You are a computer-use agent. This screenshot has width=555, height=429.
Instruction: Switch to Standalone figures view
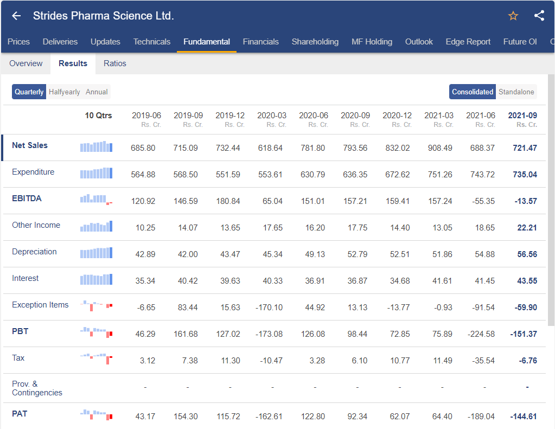(x=516, y=92)
